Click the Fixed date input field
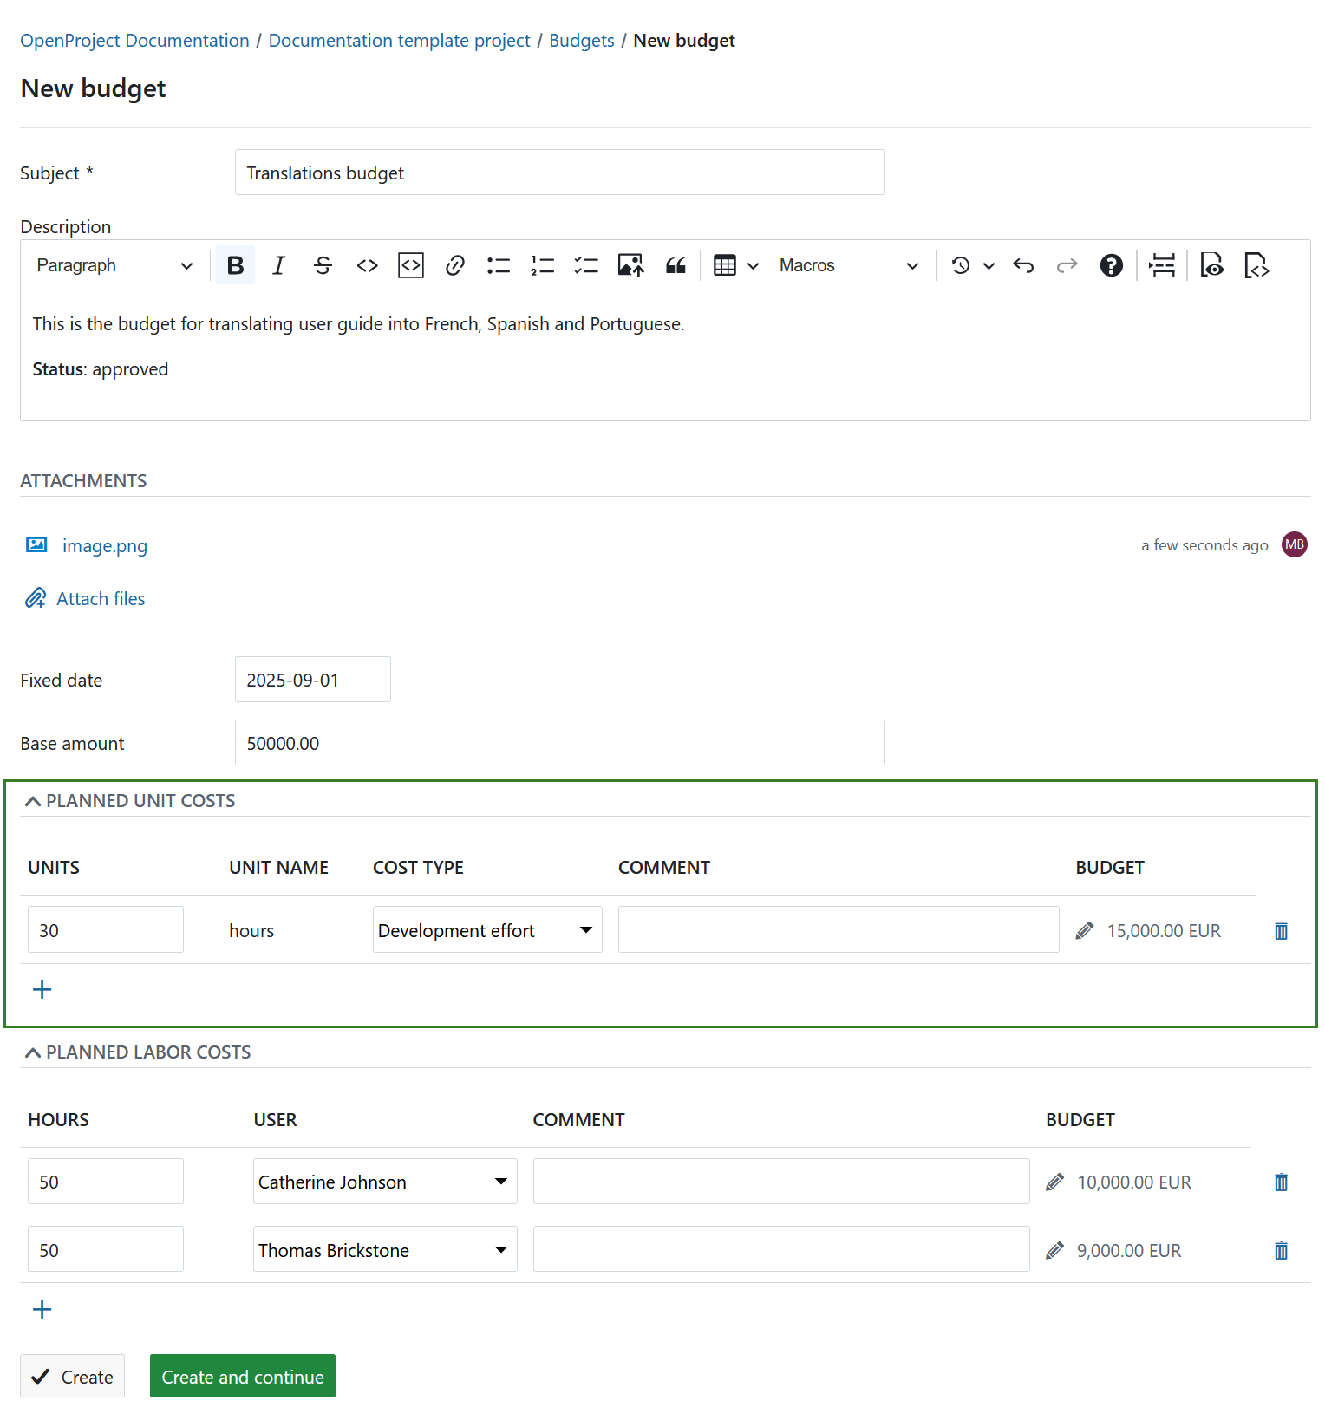 pos(312,680)
